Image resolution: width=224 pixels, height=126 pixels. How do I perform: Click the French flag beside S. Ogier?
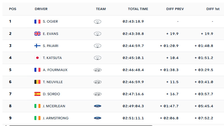click(37, 21)
